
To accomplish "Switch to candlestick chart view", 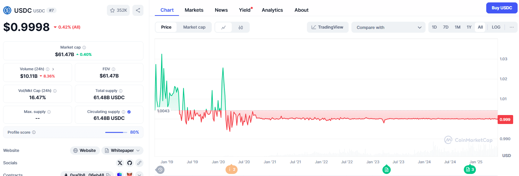I will pos(241,27).
